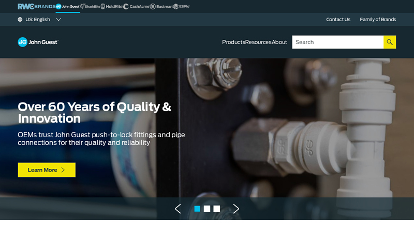Click the Learn More button
This screenshot has height=233, width=414.
47,170
